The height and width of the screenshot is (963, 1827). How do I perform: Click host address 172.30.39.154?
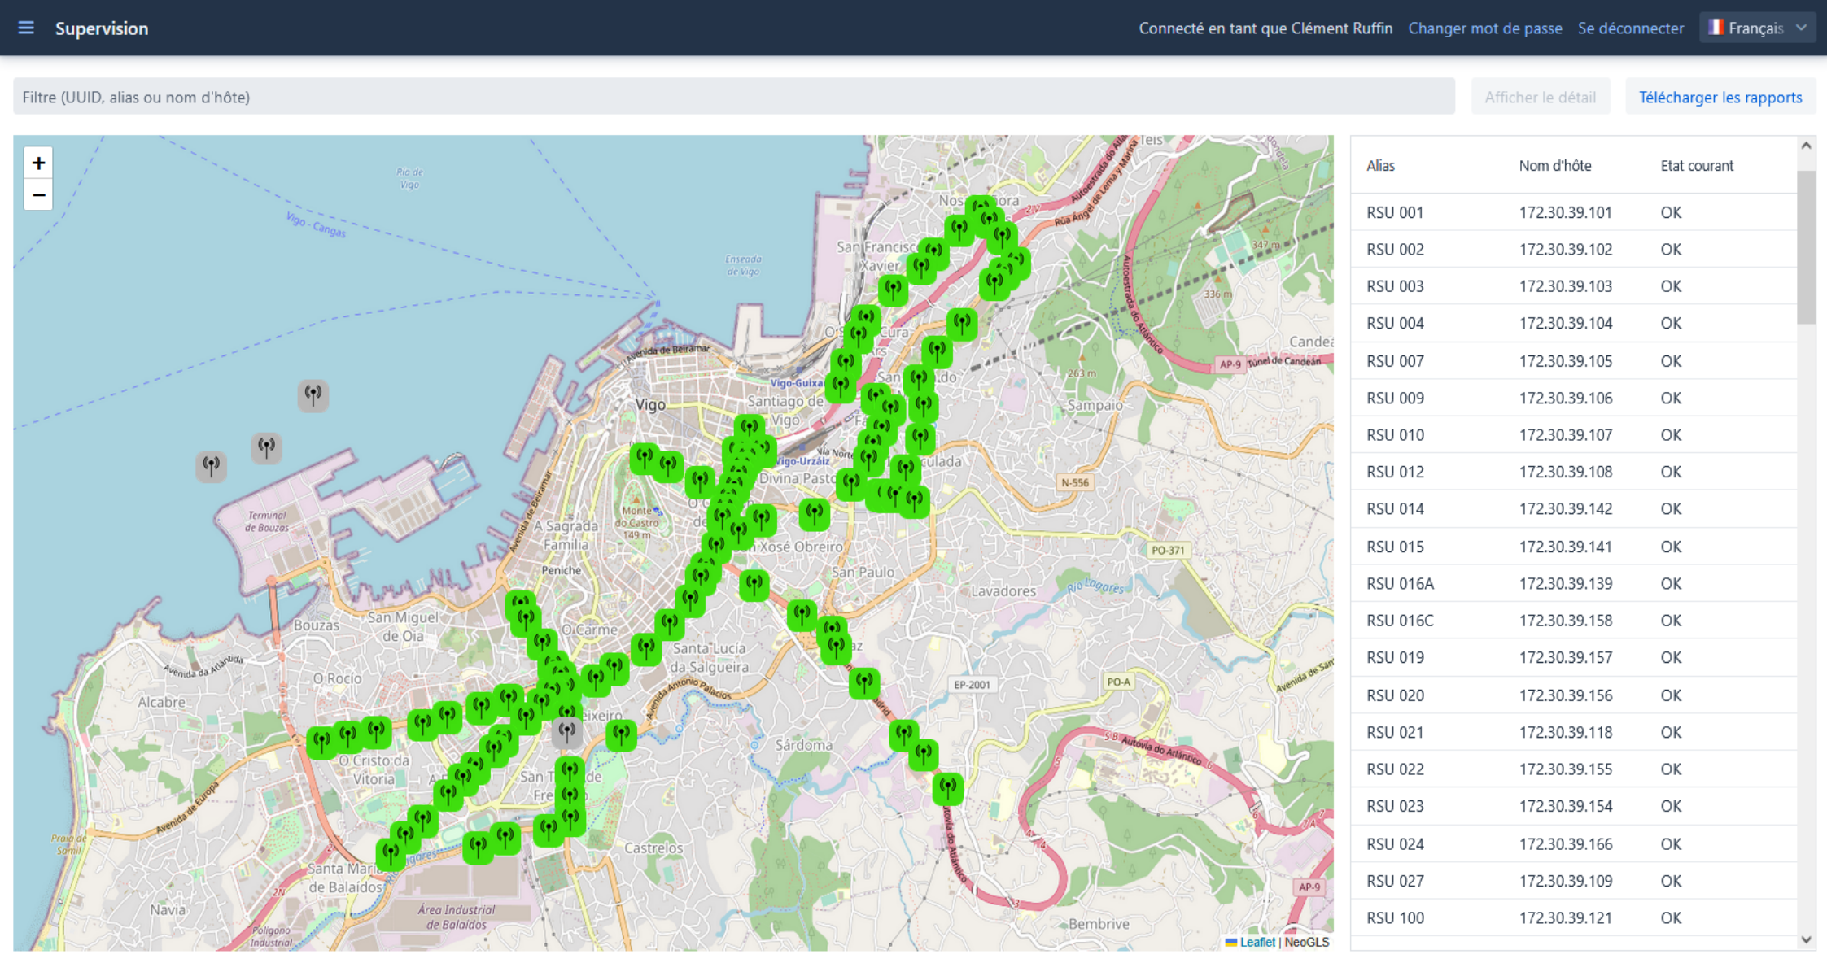(x=1565, y=806)
